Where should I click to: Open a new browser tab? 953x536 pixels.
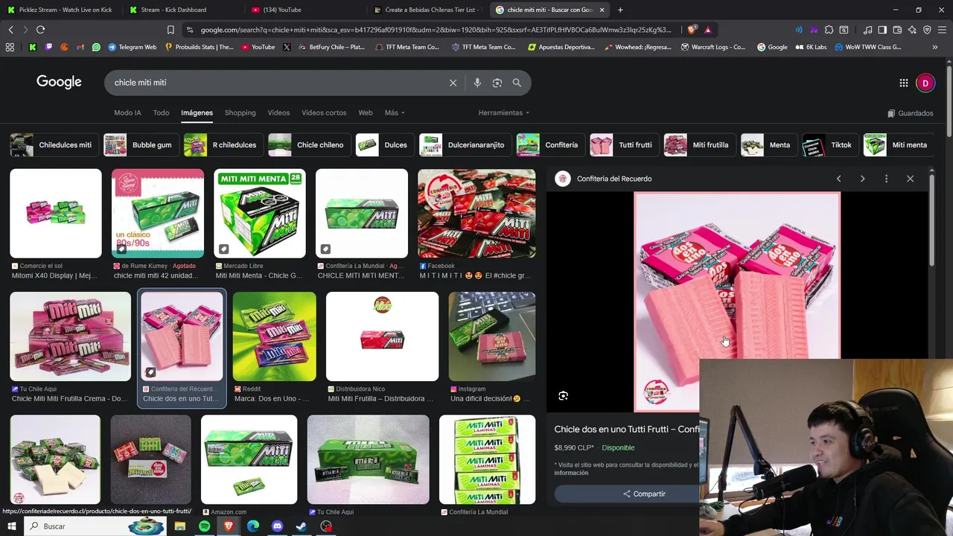coord(620,10)
